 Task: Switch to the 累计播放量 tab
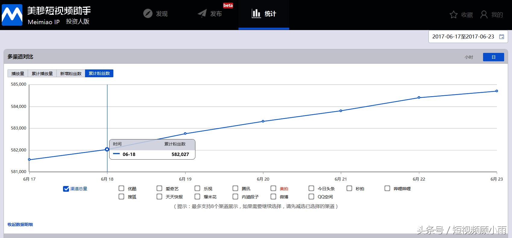pyautogui.click(x=42, y=74)
